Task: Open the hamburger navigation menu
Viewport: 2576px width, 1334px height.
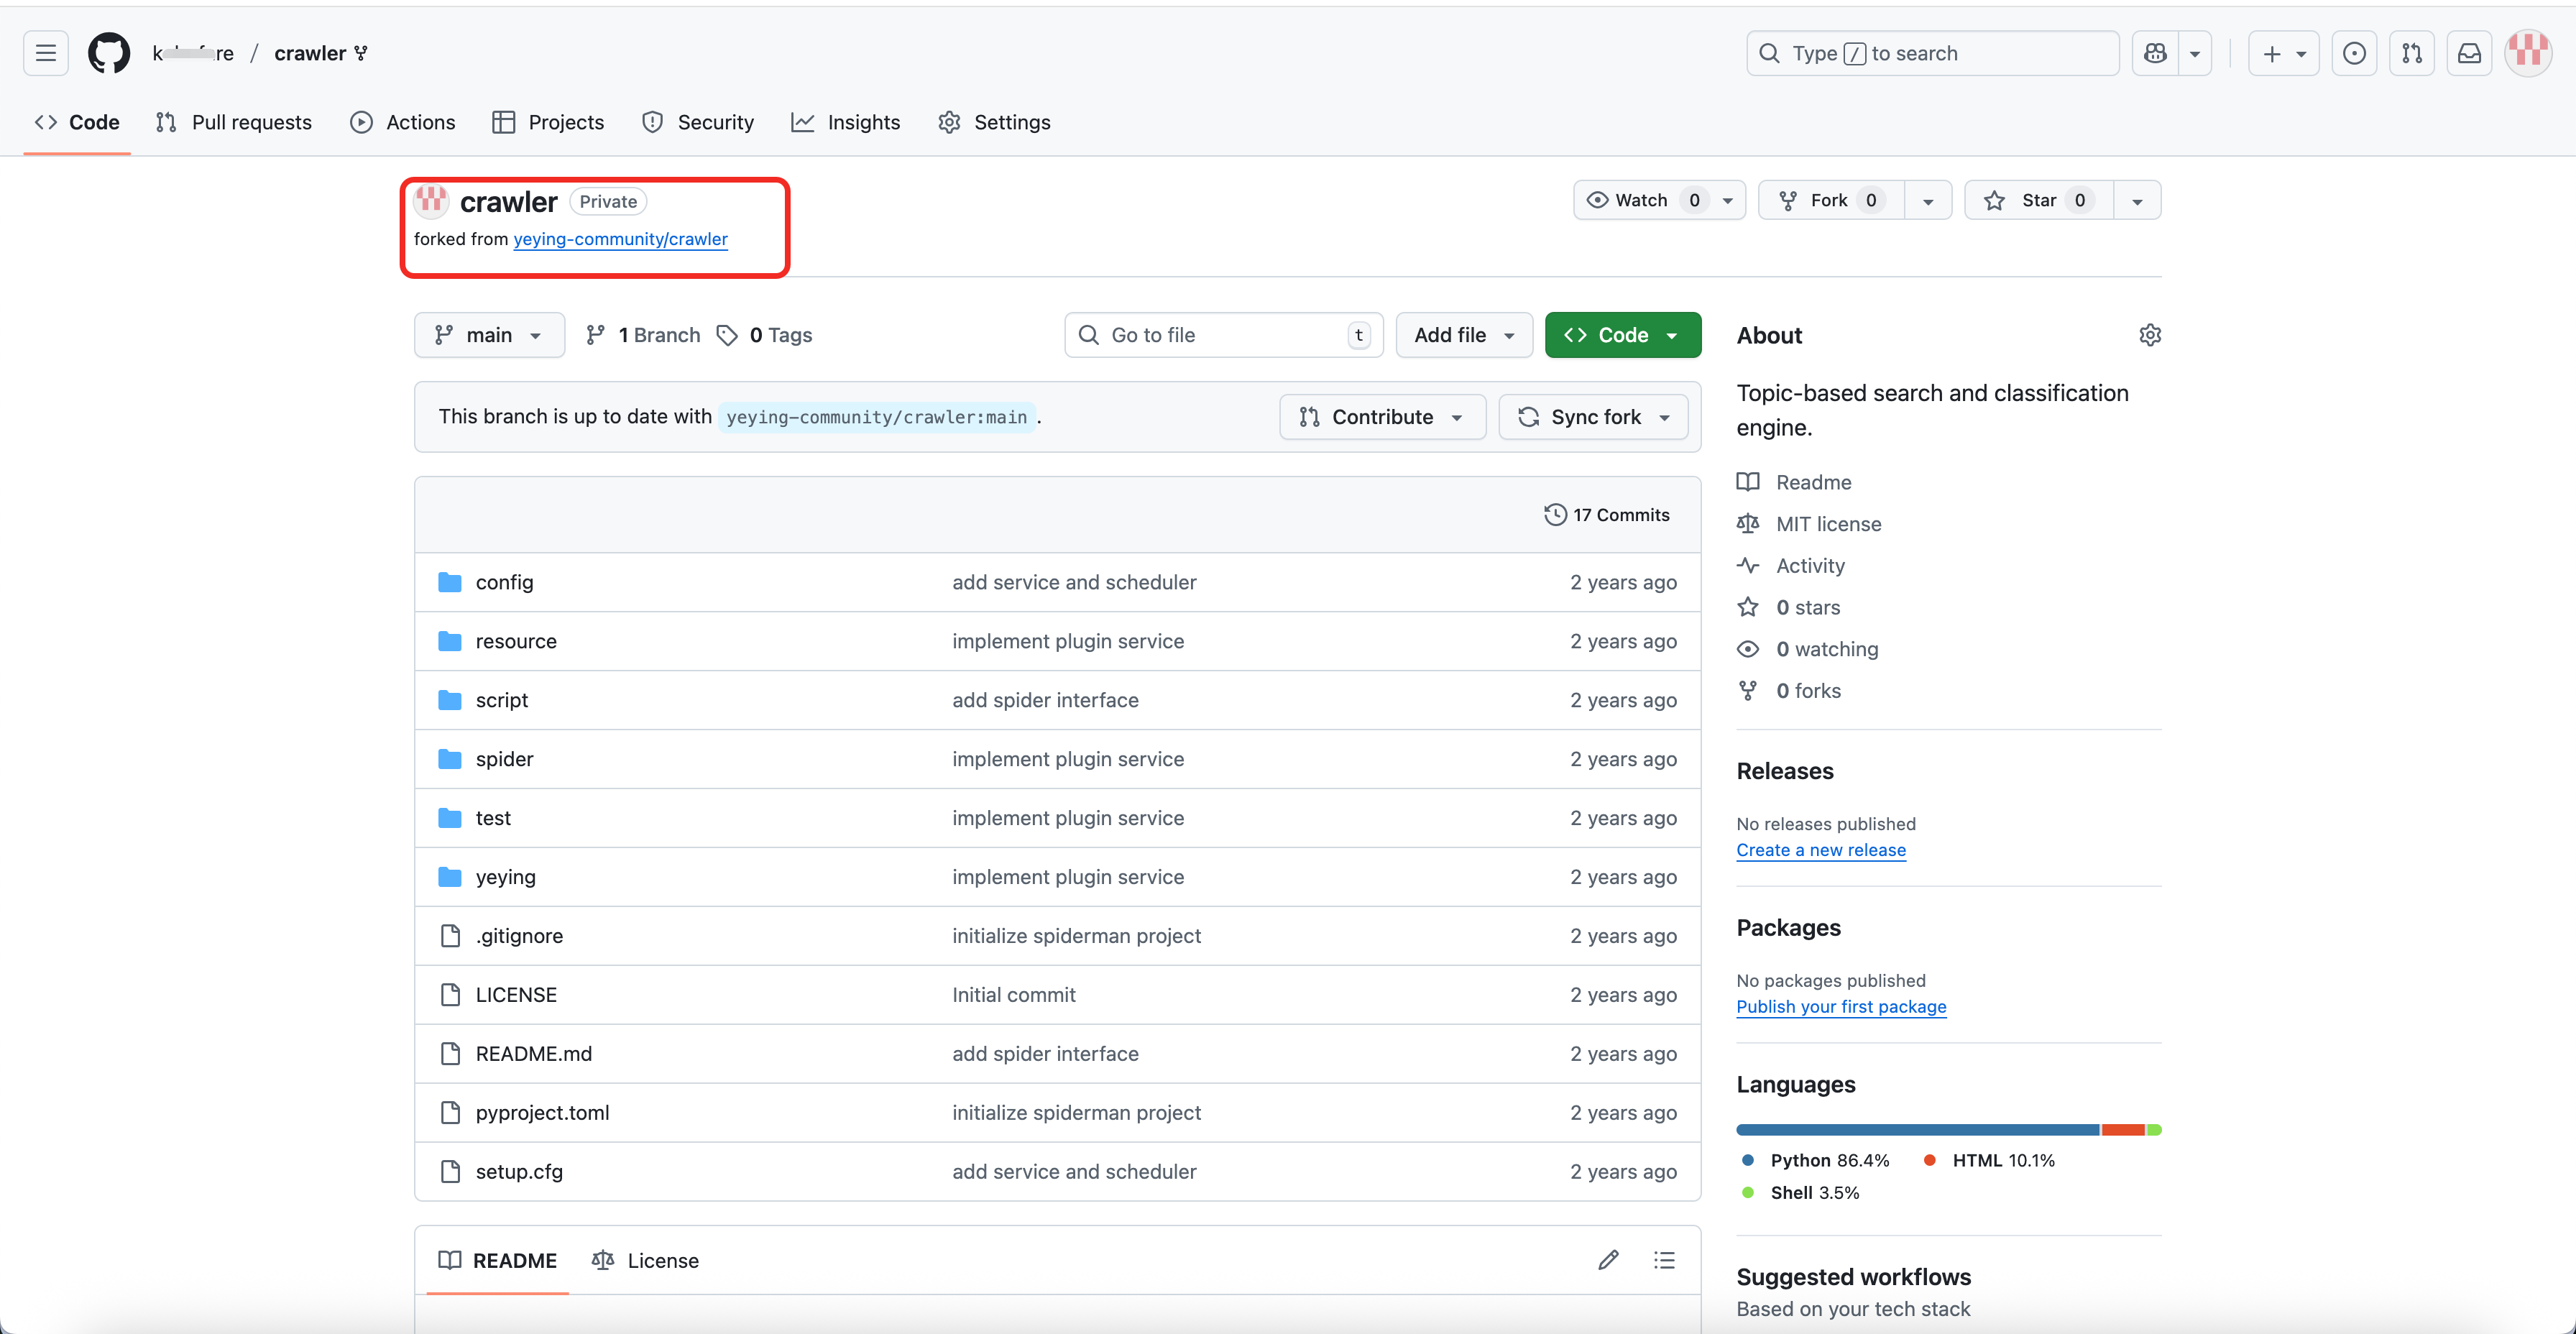Action: (46, 53)
